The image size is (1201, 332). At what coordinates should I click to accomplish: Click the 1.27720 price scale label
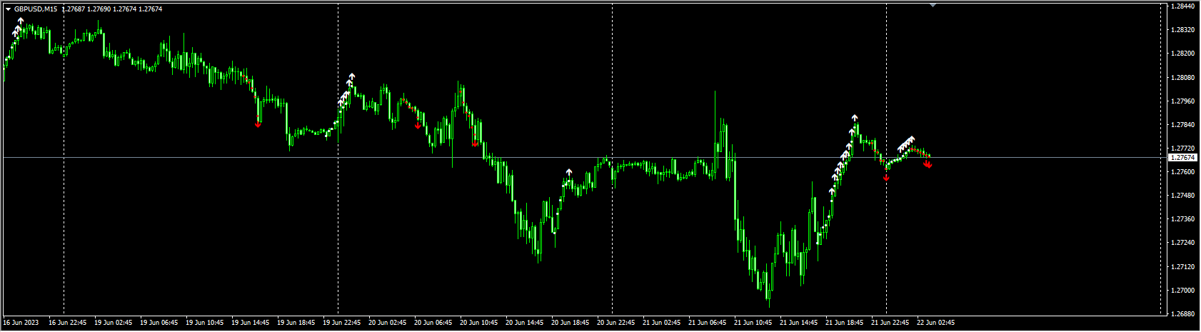1184,148
